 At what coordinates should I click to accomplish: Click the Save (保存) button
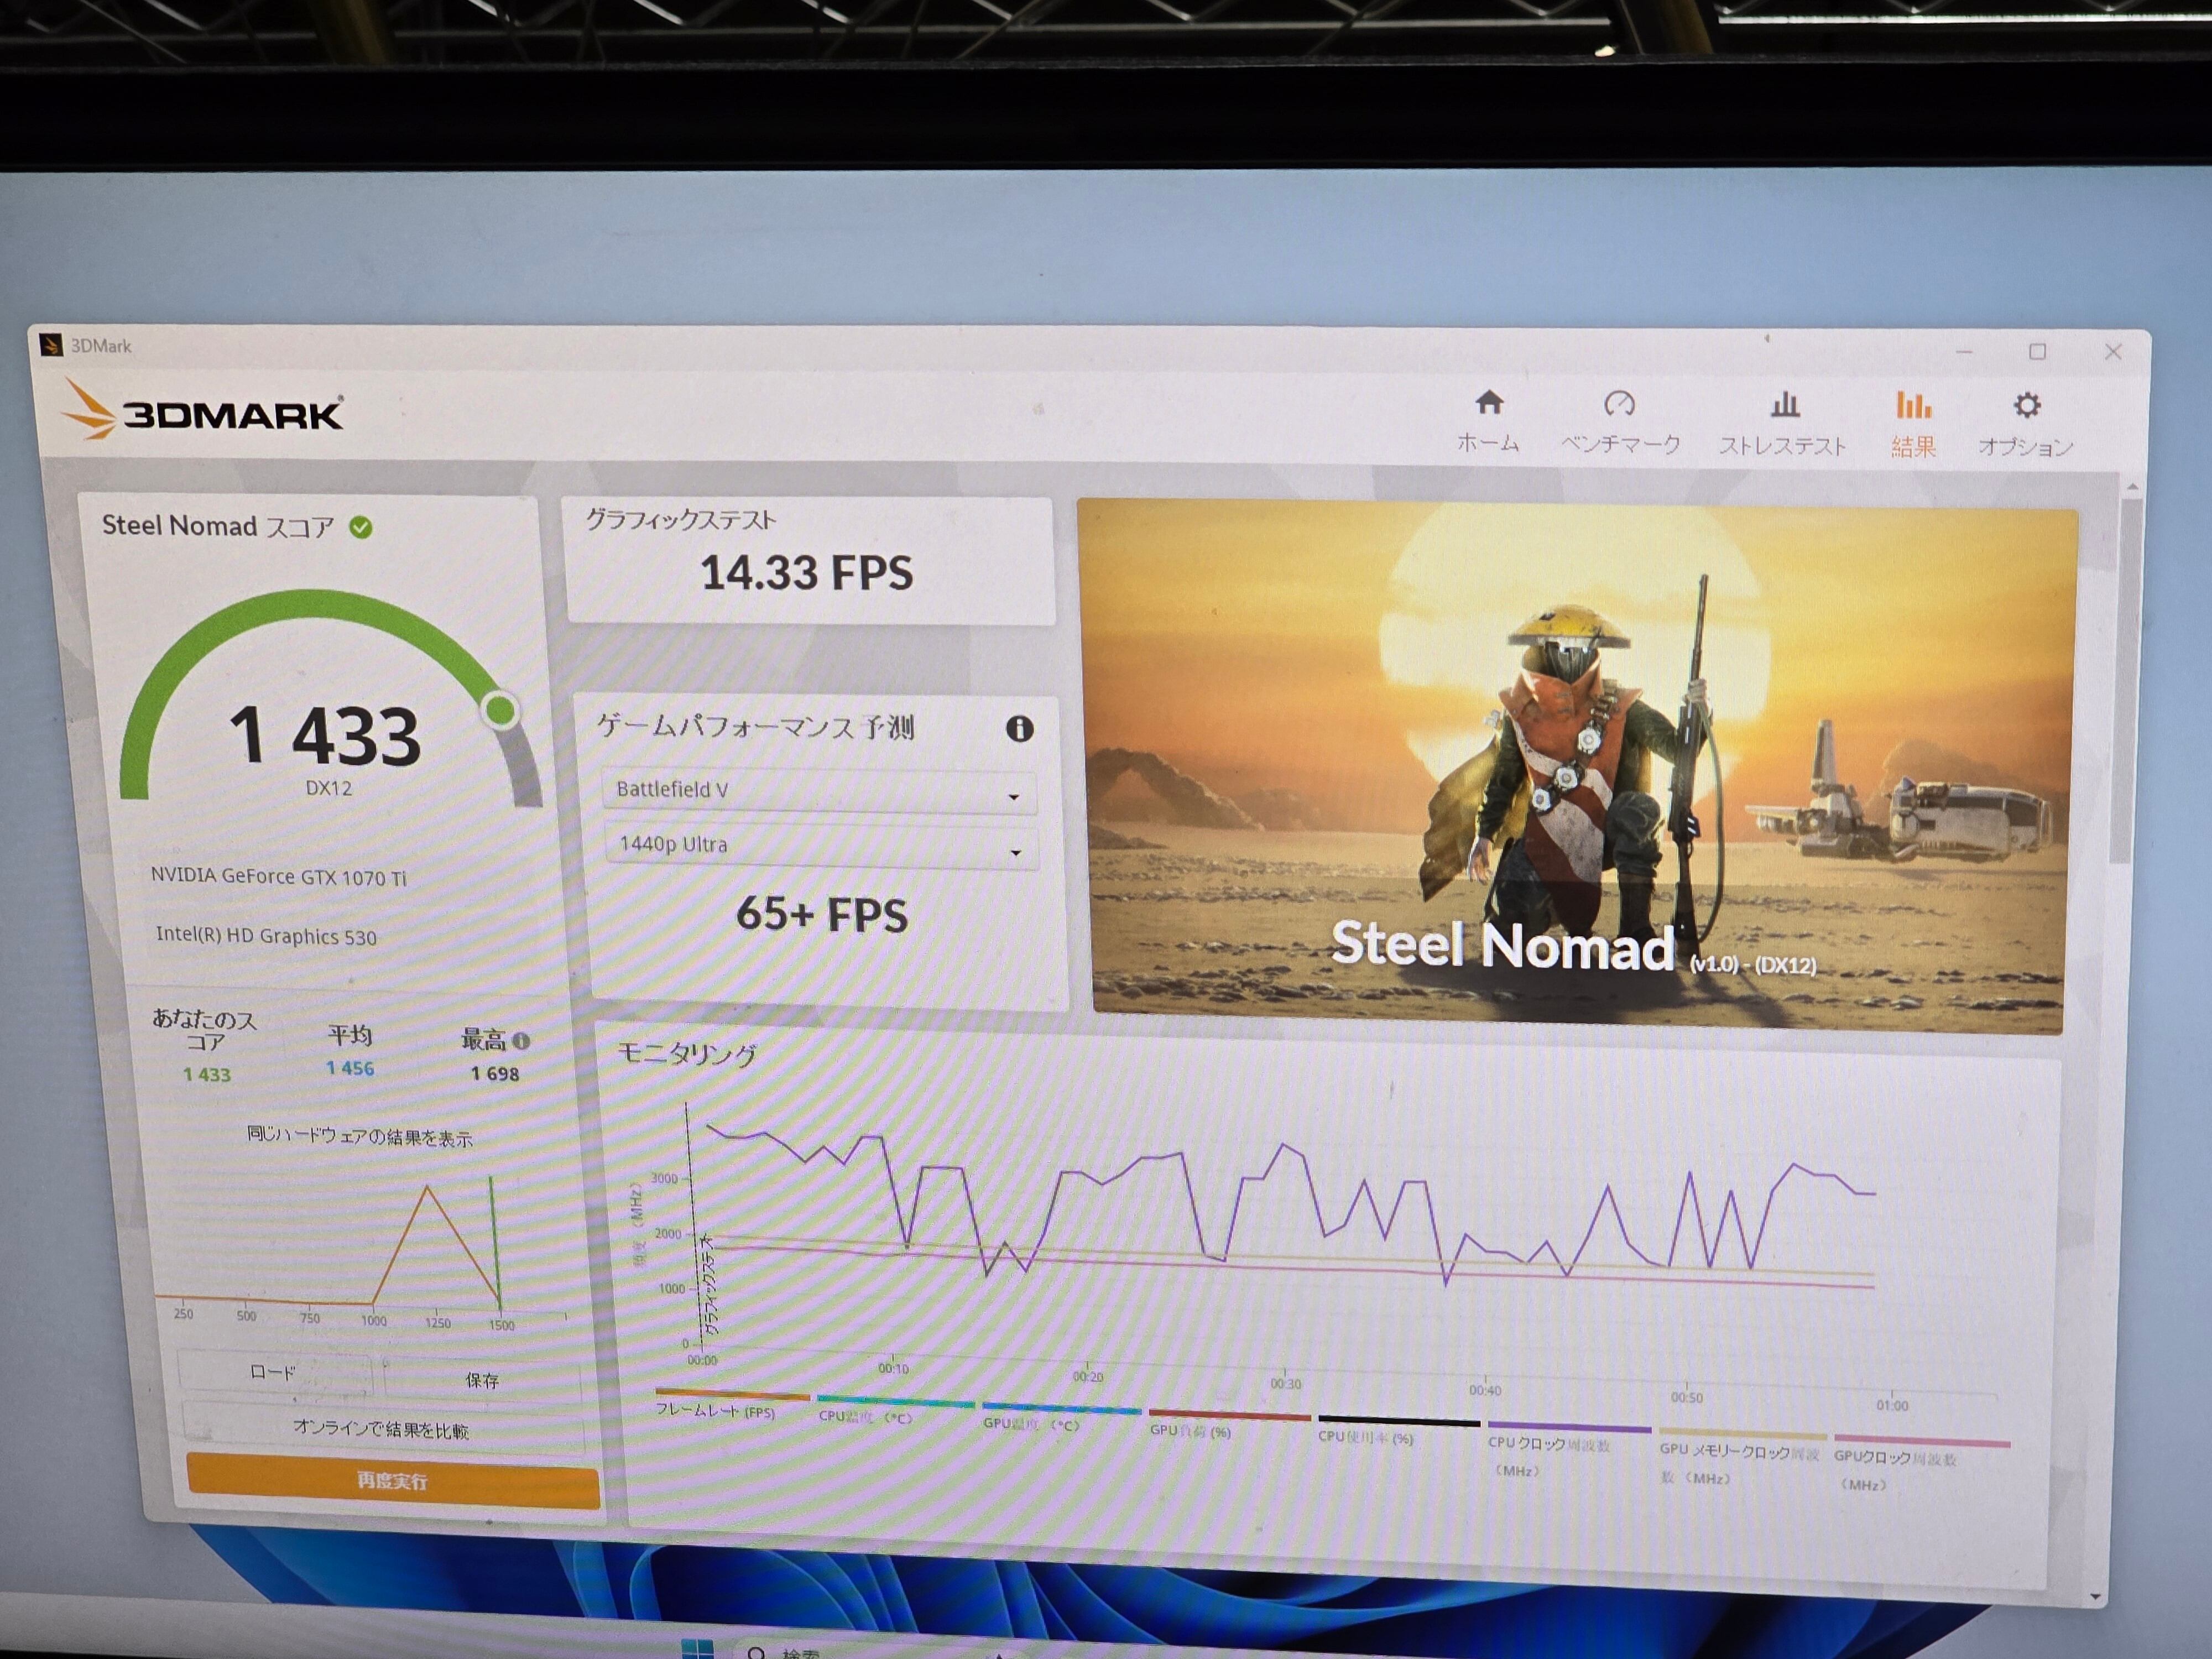(x=482, y=1380)
